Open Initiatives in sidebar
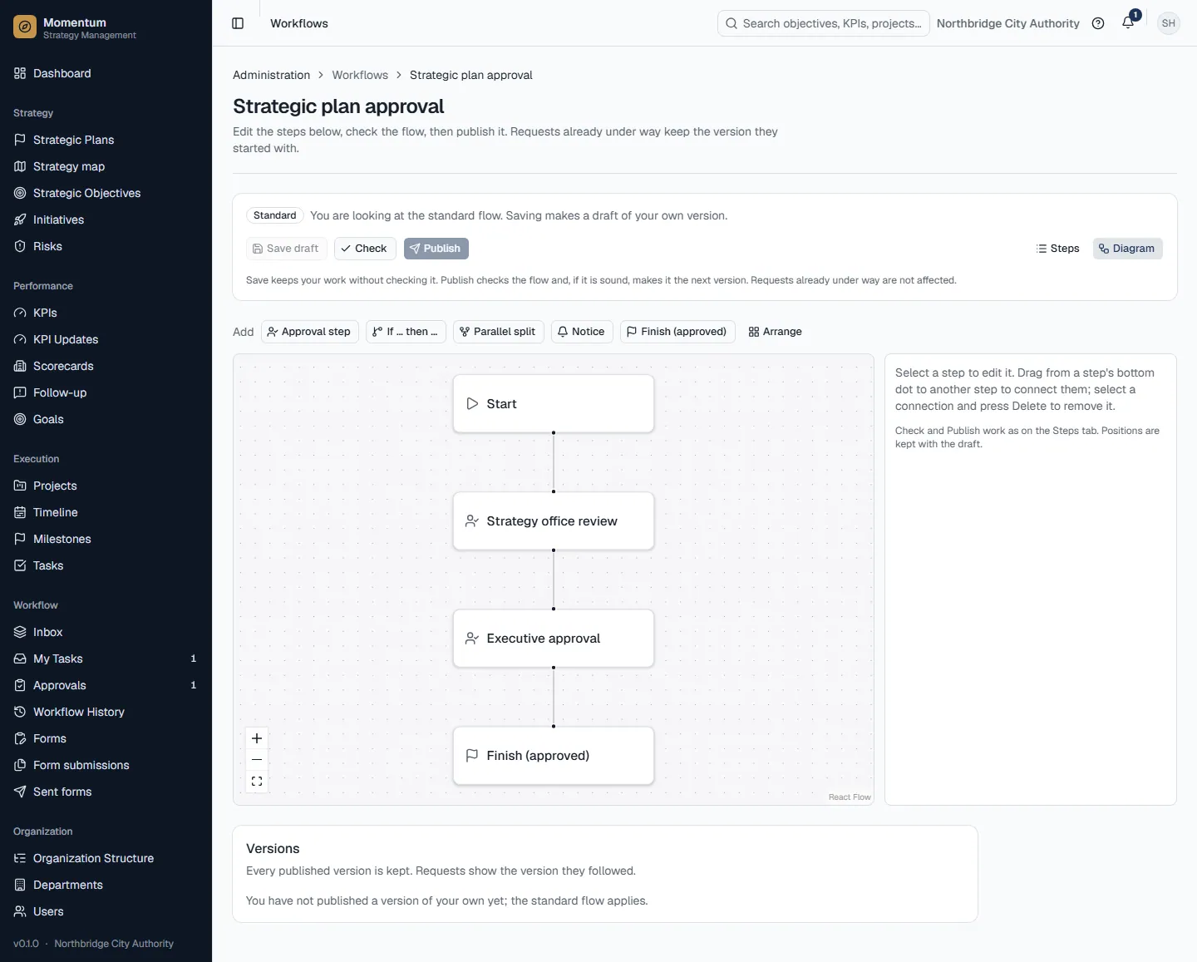1197x962 pixels. (x=106, y=220)
